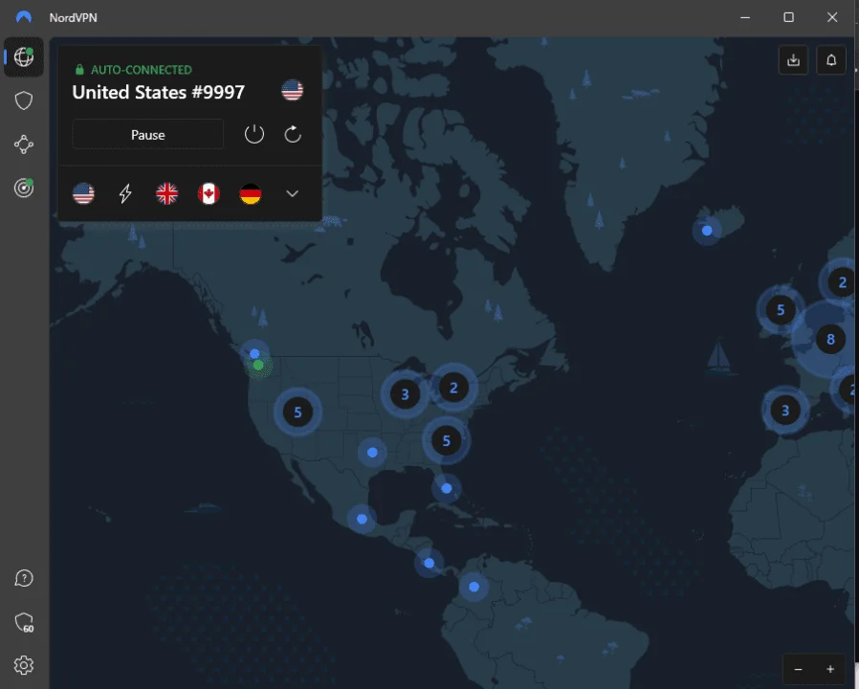859x689 pixels.
Task: Select the east coast US cluster of 5
Action: (x=446, y=441)
